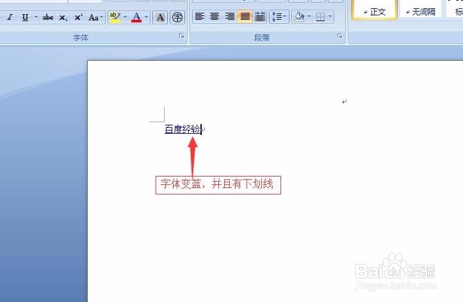Toggle italic formatting
463x302 pixels.
10,17
